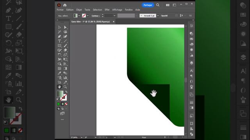Pick the Eraser tool
The height and width of the screenshot is (140, 250).
click(x=65, y=50)
